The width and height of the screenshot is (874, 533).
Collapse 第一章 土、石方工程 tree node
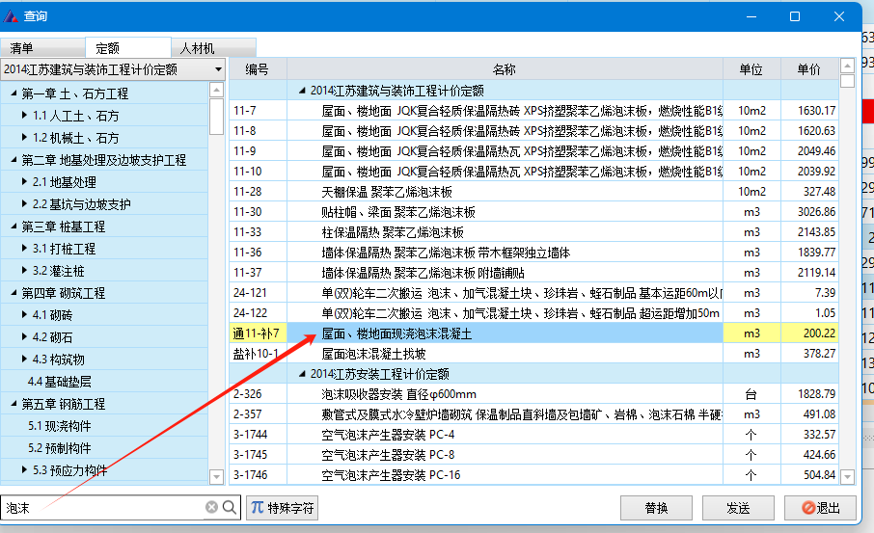tap(14, 93)
